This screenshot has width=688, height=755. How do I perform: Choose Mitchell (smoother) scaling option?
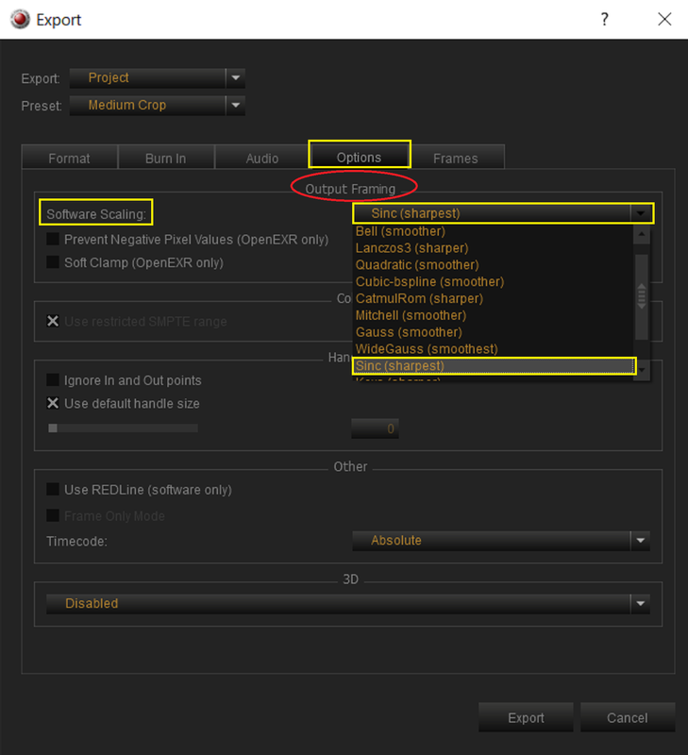(493, 316)
